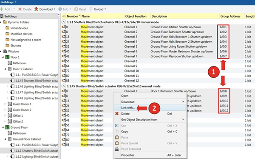Select Bathroom under Floor 1

(19, 63)
